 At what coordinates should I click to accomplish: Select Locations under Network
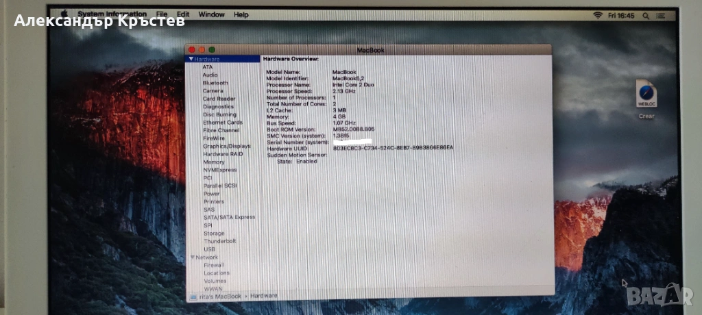[217, 273]
